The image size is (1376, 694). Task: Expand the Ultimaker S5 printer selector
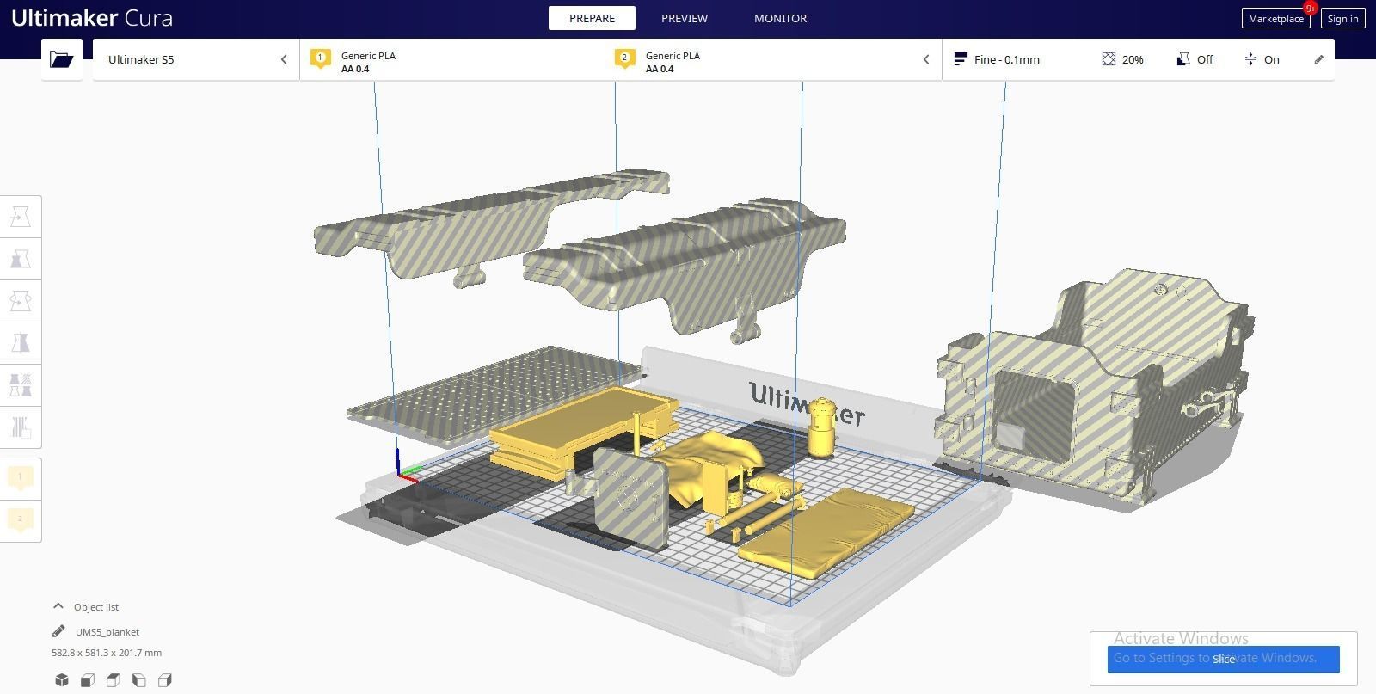point(196,59)
